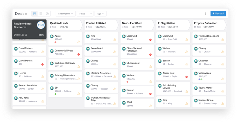Click the red tag dot on Apple deal
This screenshot has width=237, height=122.
click(55, 42)
